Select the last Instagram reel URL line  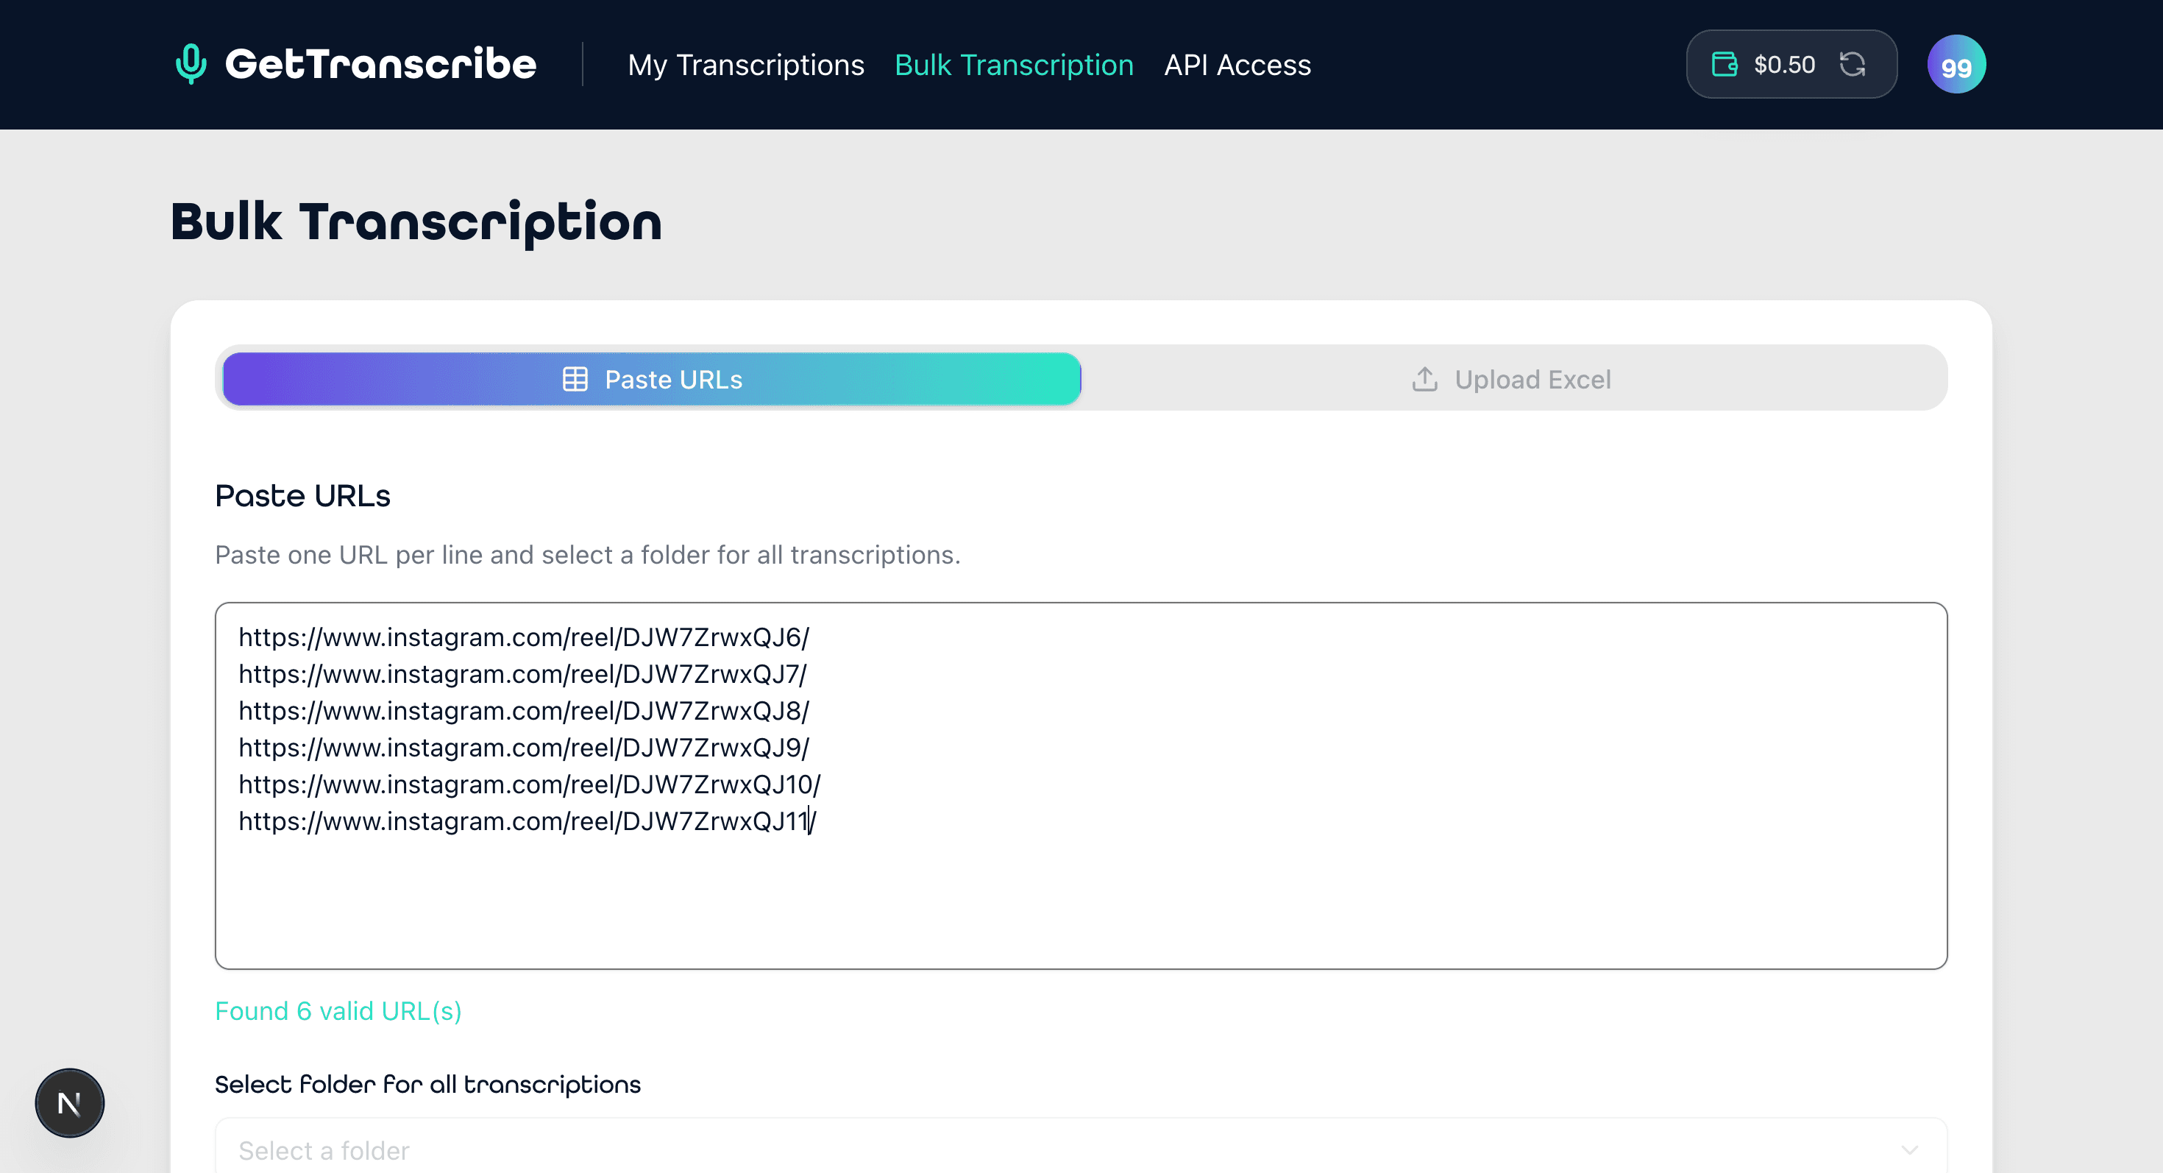(529, 821)
